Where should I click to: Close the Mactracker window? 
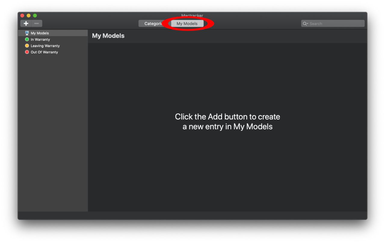point(22,16)
